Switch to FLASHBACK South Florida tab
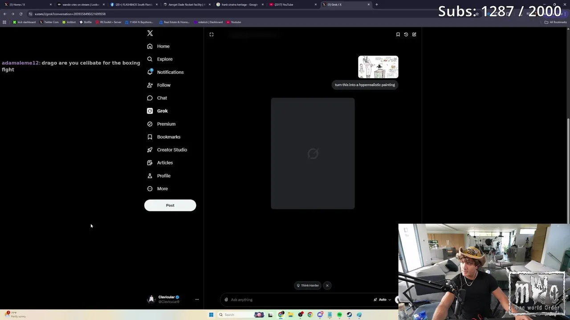 coord(134,4)
